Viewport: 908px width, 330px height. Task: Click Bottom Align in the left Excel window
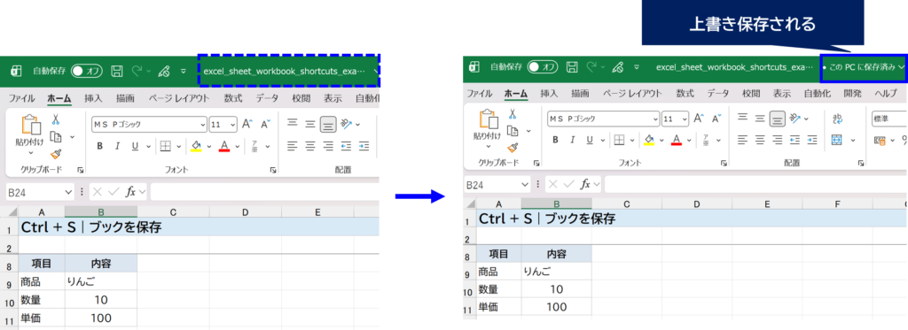[328, 124]
